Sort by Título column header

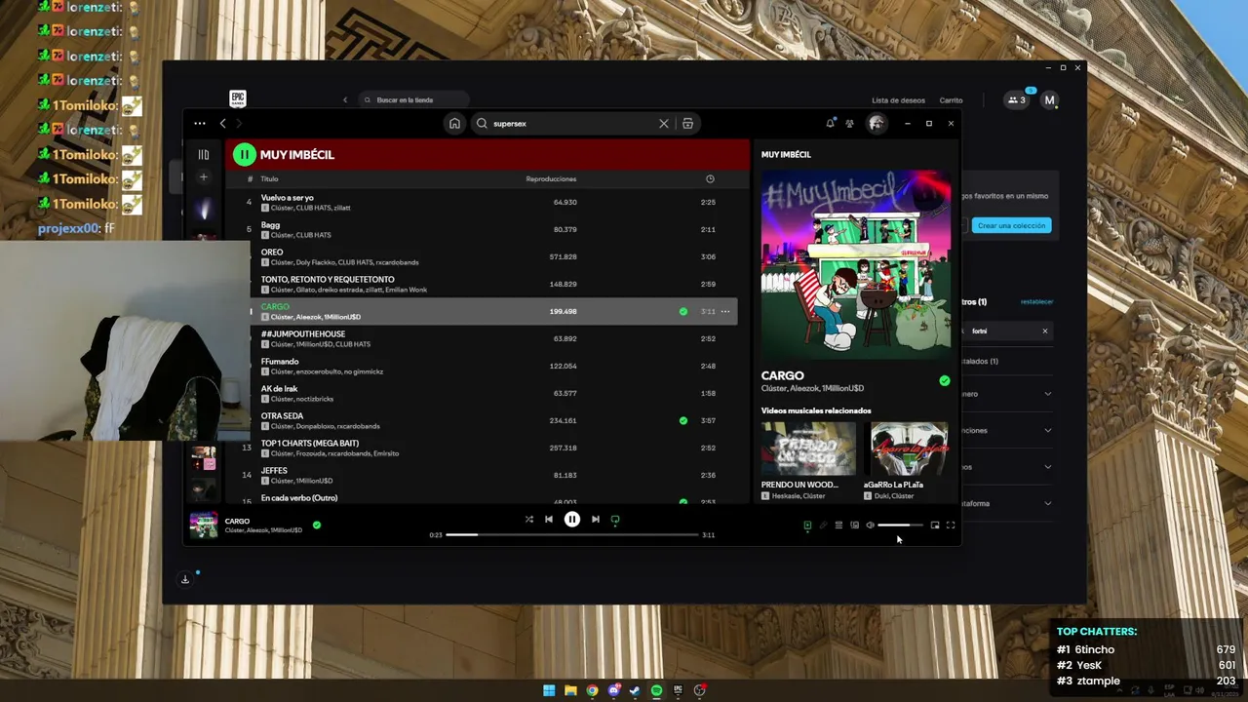[269, 179]
